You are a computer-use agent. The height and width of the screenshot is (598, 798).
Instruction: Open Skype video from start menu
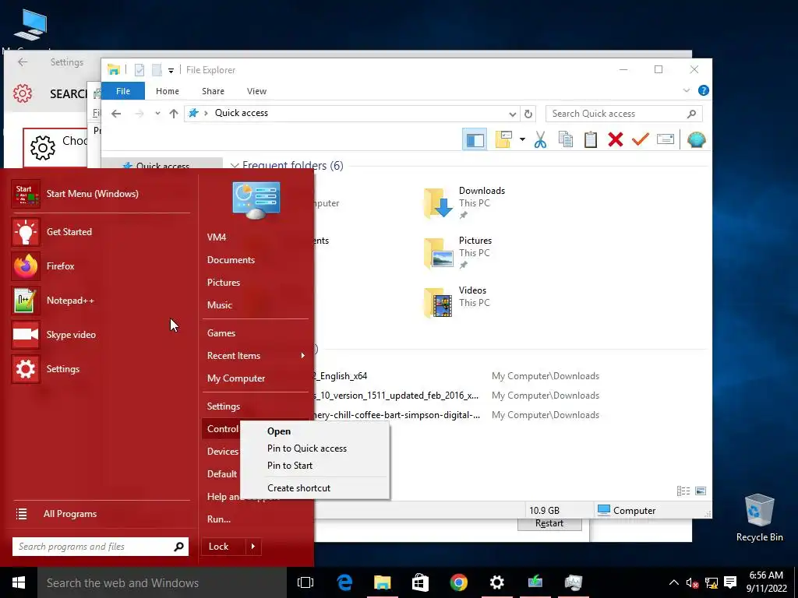101,335
